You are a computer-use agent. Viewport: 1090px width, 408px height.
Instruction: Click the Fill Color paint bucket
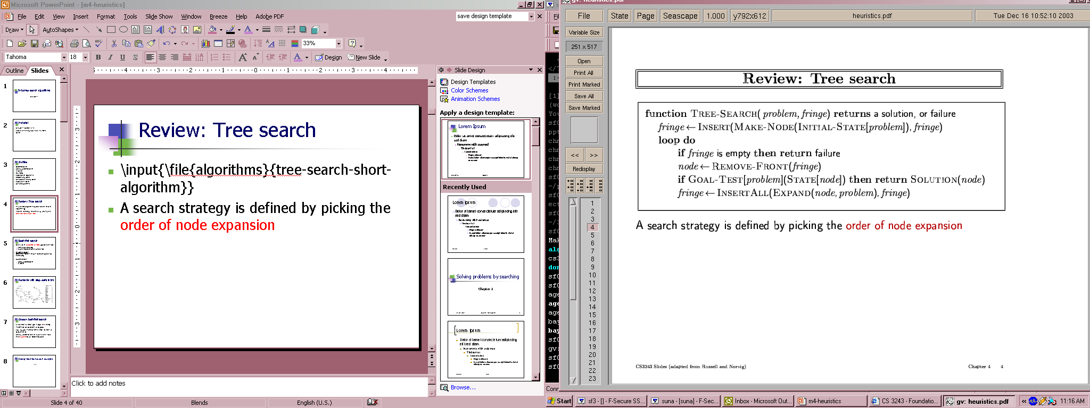click(x=212, y=30)
